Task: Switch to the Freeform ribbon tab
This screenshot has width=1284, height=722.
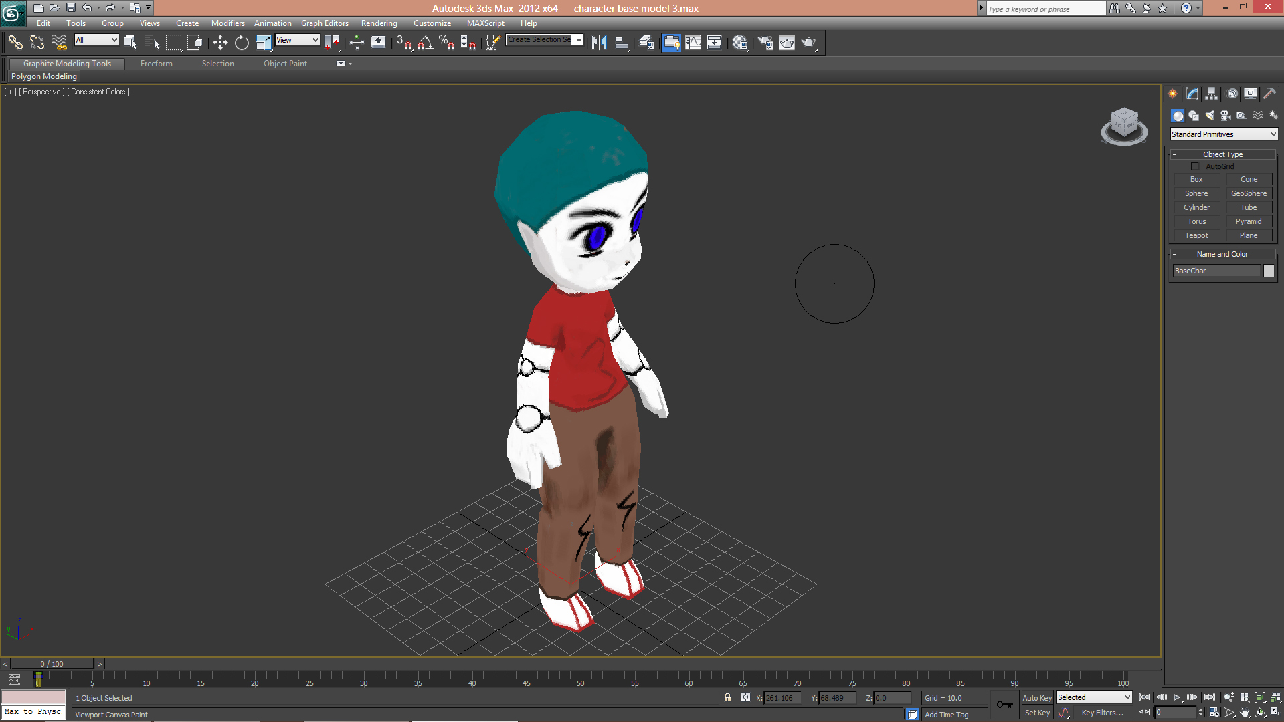Action: click(157, 64)
